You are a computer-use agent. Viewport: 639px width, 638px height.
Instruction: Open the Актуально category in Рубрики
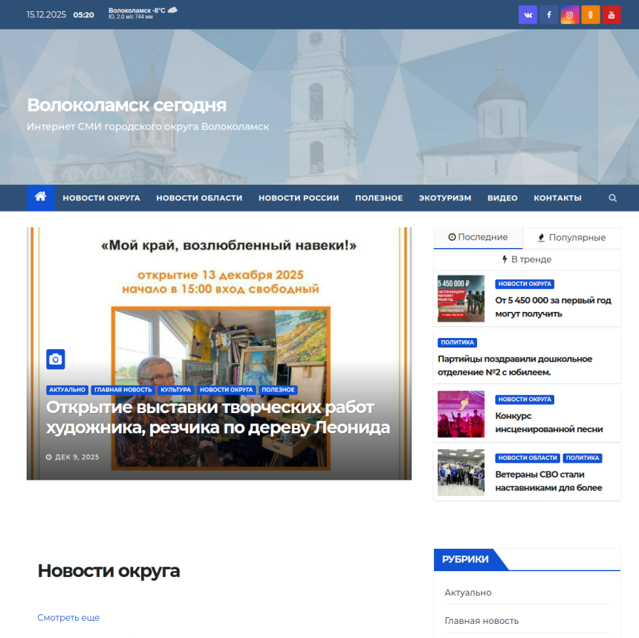[468, 593]
